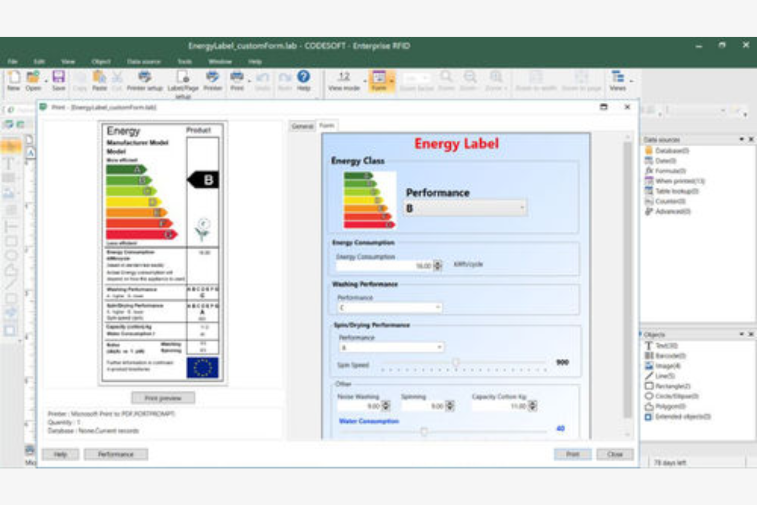Select Barcode in the Objects panel
Screen dimensions: 757x505
pyautogui.click(x=665, y=356)
